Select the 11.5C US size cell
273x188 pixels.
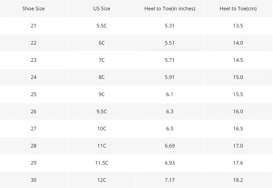click(x=102, y=163)
